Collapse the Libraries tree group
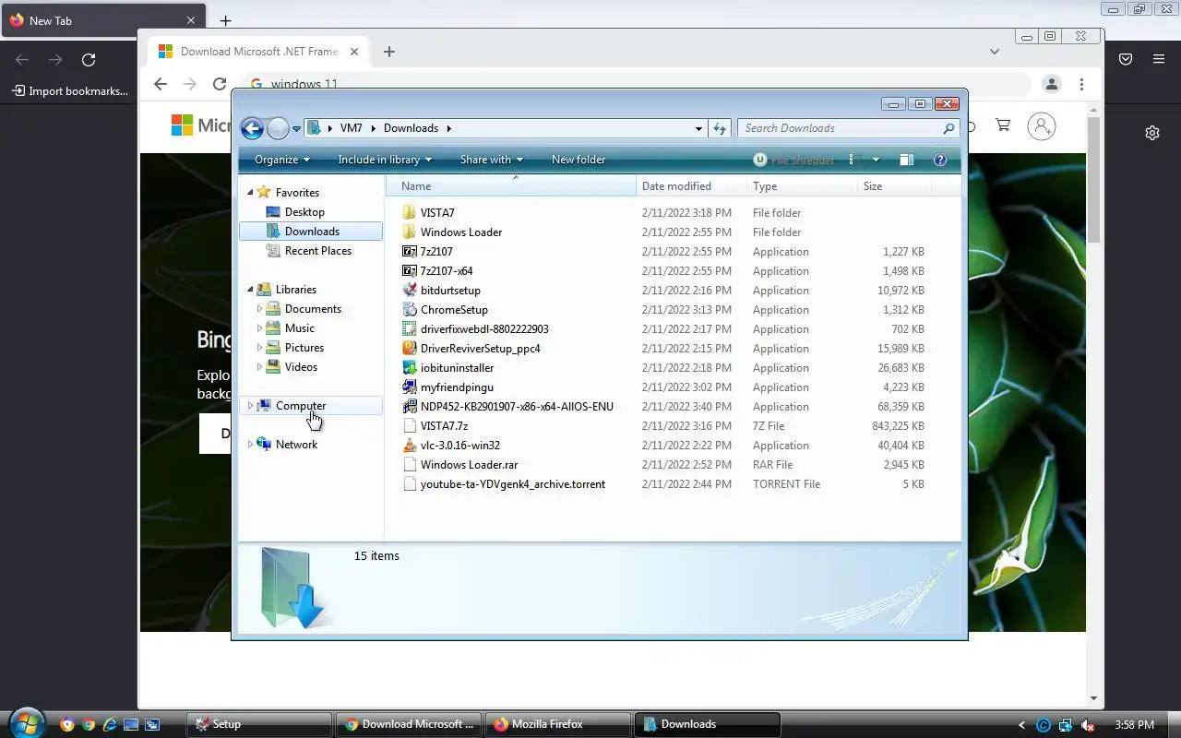Image resolution: width=1181 pixels, height=738 pixels. click(x=250, y=289)
